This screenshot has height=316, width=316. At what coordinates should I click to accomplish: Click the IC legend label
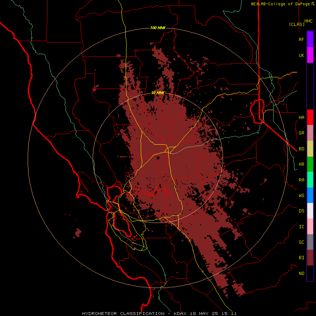click(x=301, y=227)
